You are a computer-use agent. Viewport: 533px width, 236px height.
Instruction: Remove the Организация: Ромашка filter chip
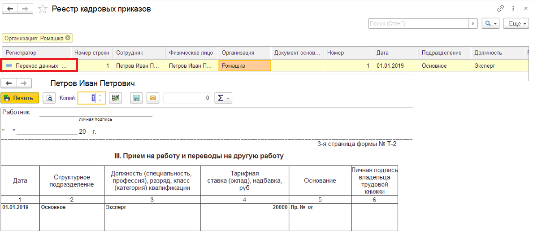pyautogui.click(x=68, y=38)
